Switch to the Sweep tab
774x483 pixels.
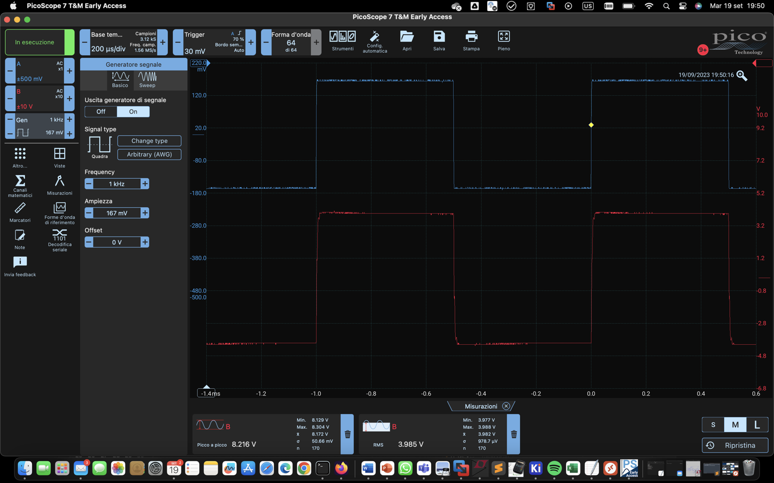pos(147,80)
